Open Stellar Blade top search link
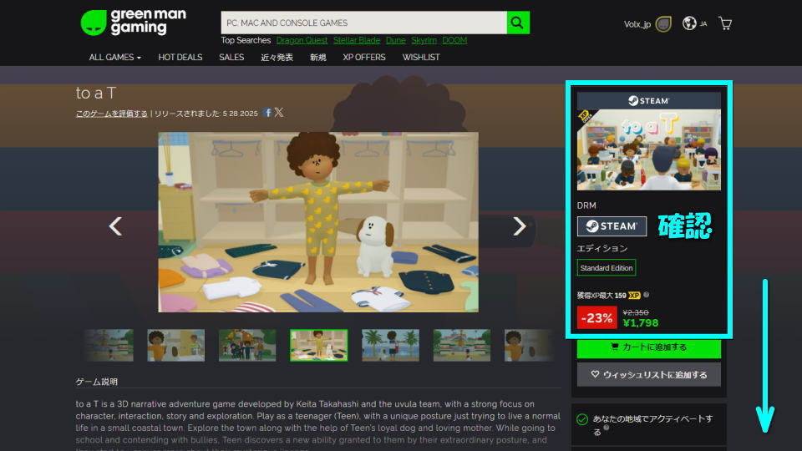Viewport: 802px width, 451px height. click(x=357, y=40)
